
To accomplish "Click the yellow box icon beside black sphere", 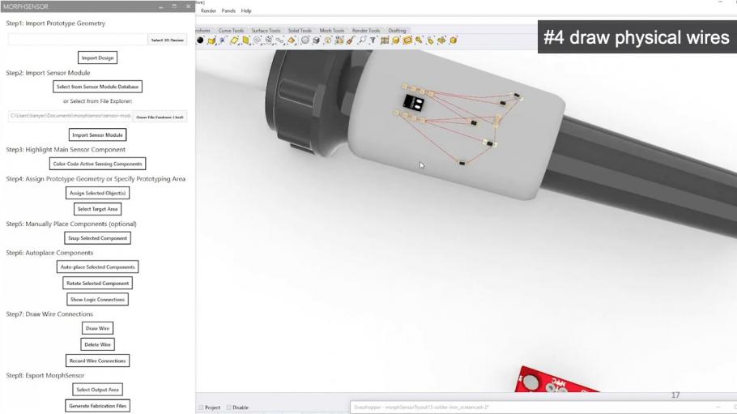I will [211, 41].
